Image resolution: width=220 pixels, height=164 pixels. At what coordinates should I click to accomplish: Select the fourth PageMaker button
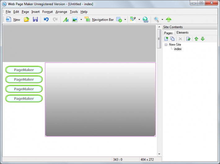click(24, 99)
